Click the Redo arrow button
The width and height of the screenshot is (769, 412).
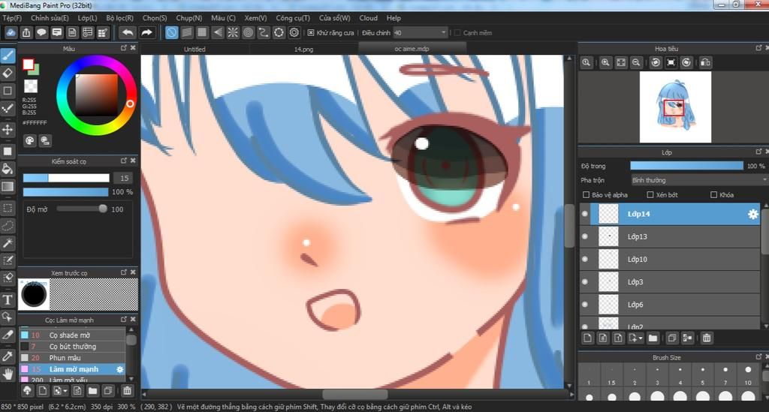[146, 33]
